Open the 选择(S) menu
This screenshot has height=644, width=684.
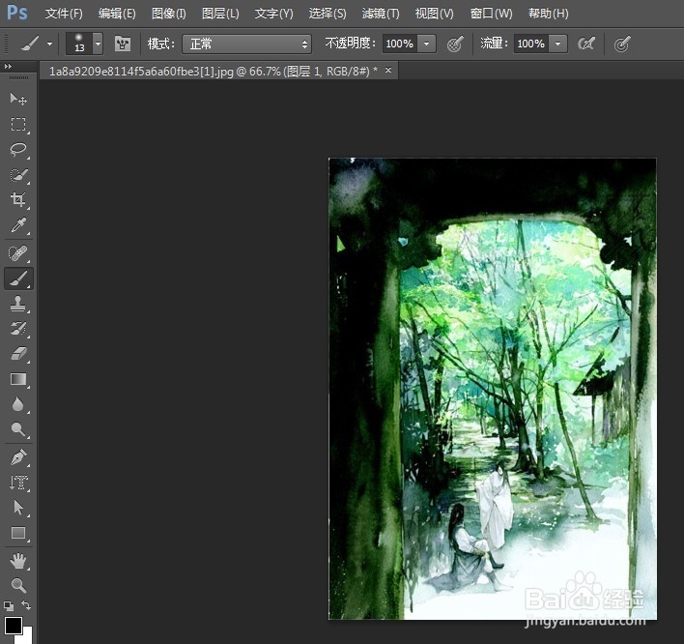[328, 14]
